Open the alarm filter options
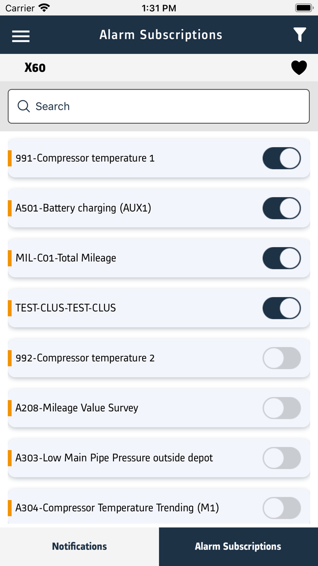The width and height of the screenshot is (318, 566). click(x=299, y=34)
